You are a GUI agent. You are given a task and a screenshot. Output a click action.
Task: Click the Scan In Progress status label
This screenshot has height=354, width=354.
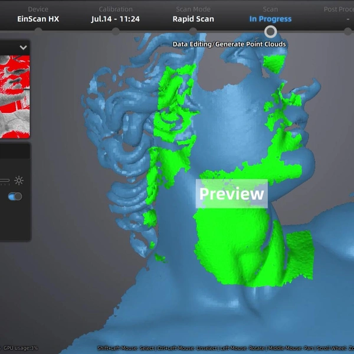tap(270, 19)
